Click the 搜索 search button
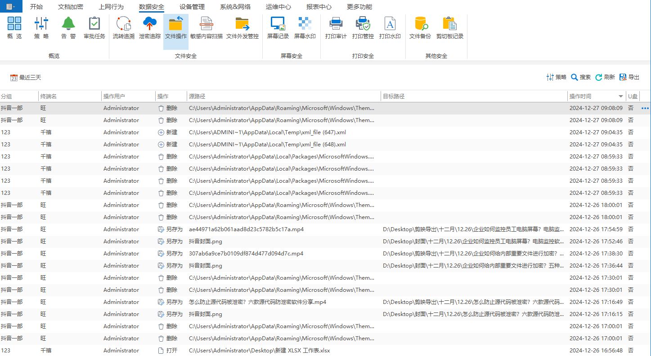The image size is (651, 356). 581,77
